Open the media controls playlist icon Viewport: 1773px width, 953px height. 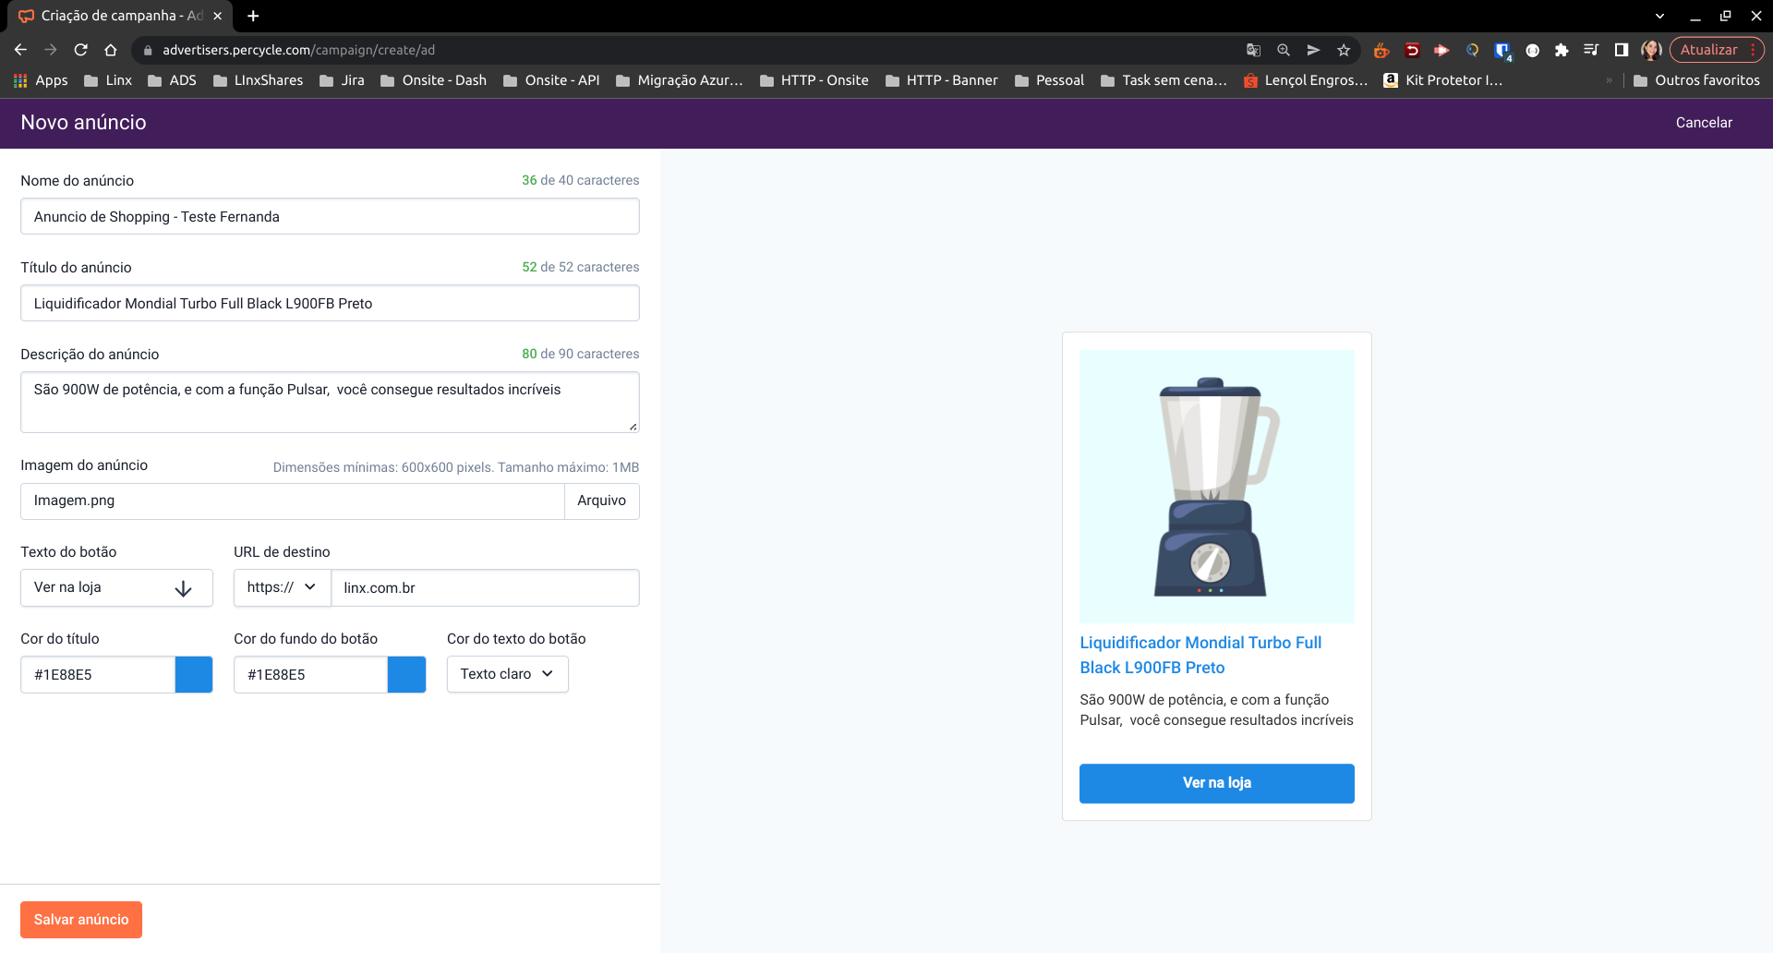coord(1591,50)
